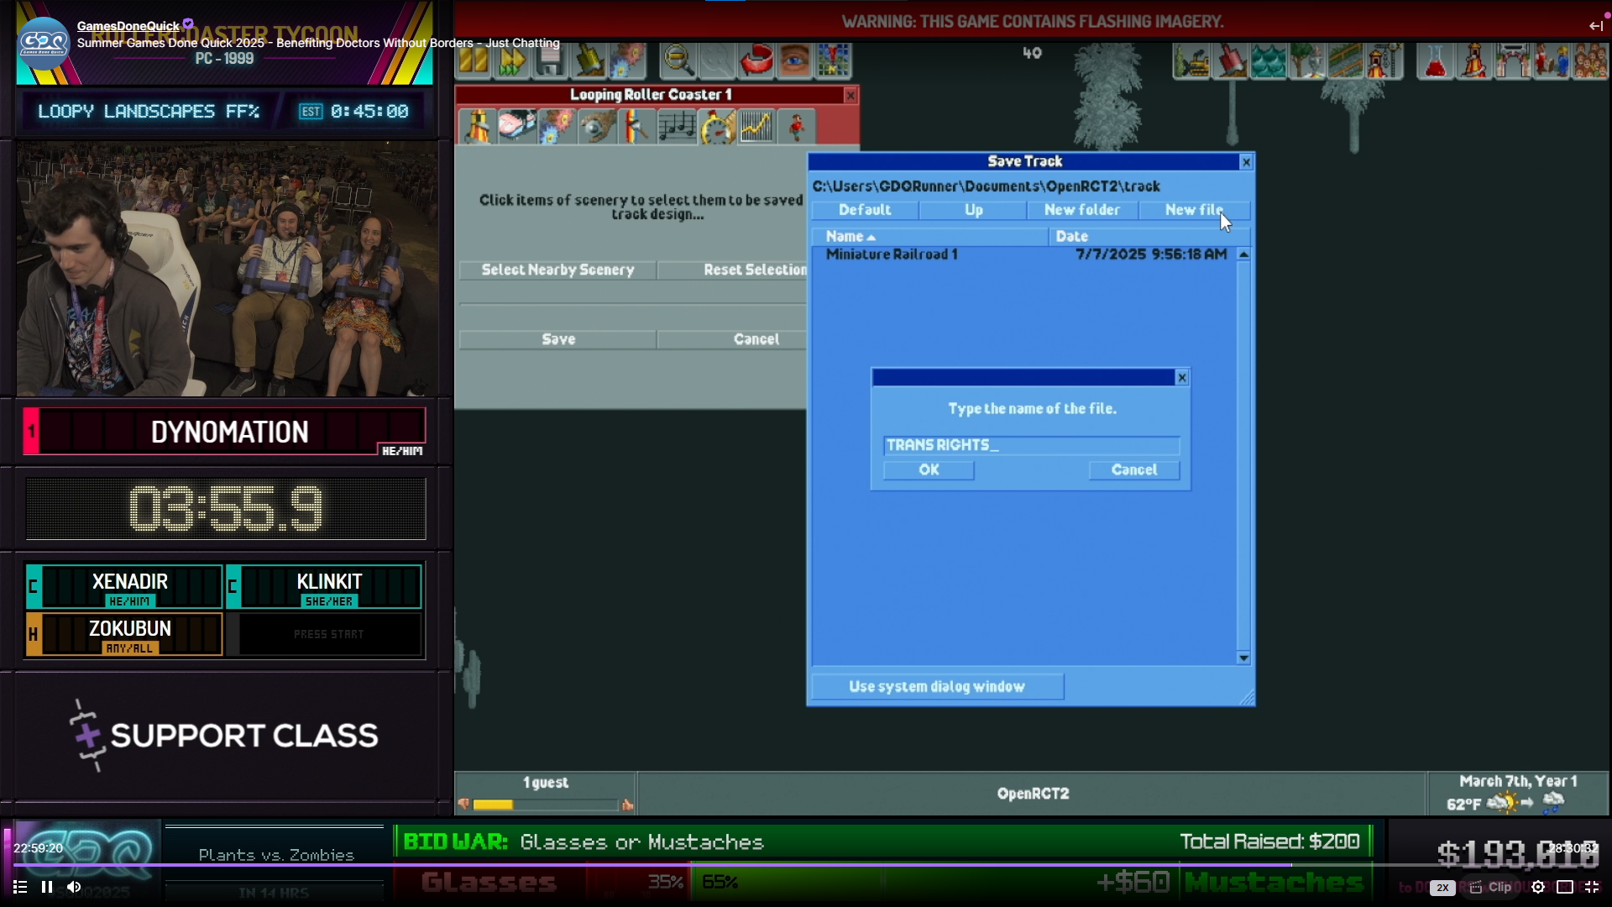Click Select Nearby Scenery button
Viewport: 1612px width, 907px height.
[x=557, y=270]
